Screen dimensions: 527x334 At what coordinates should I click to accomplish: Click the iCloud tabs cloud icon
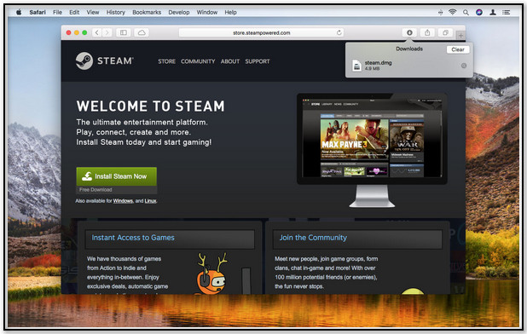(142, 32)
